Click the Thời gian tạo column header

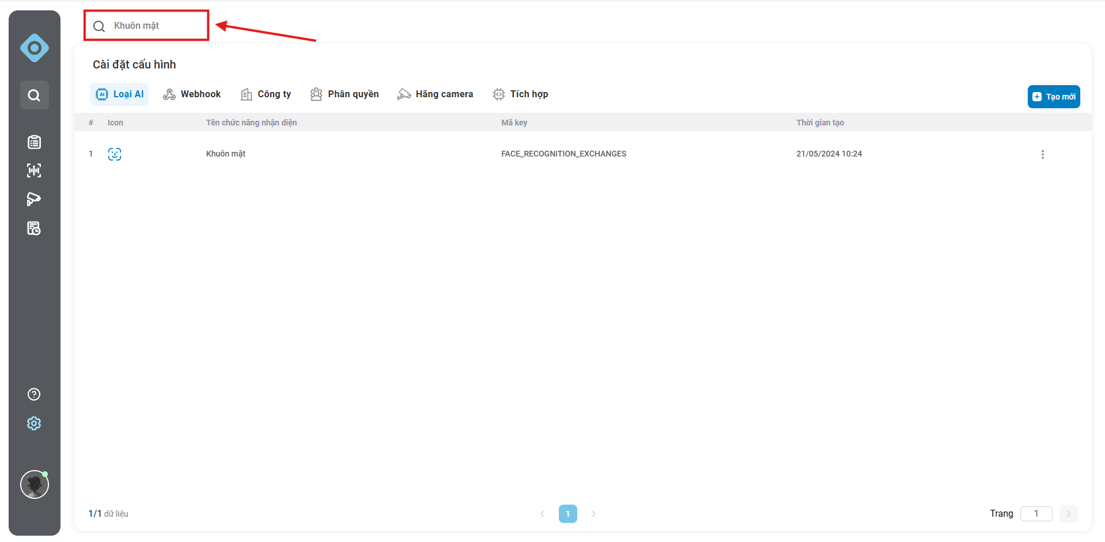pyautogui.click(x=820, y=123)
